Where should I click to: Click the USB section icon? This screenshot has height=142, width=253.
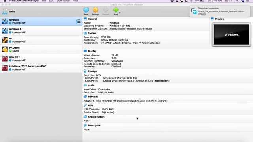(85, 105)
